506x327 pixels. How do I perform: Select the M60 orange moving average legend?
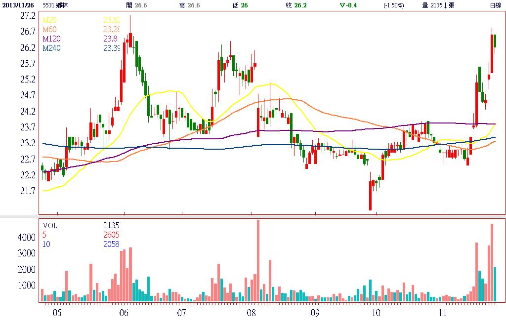pos(49,30)
